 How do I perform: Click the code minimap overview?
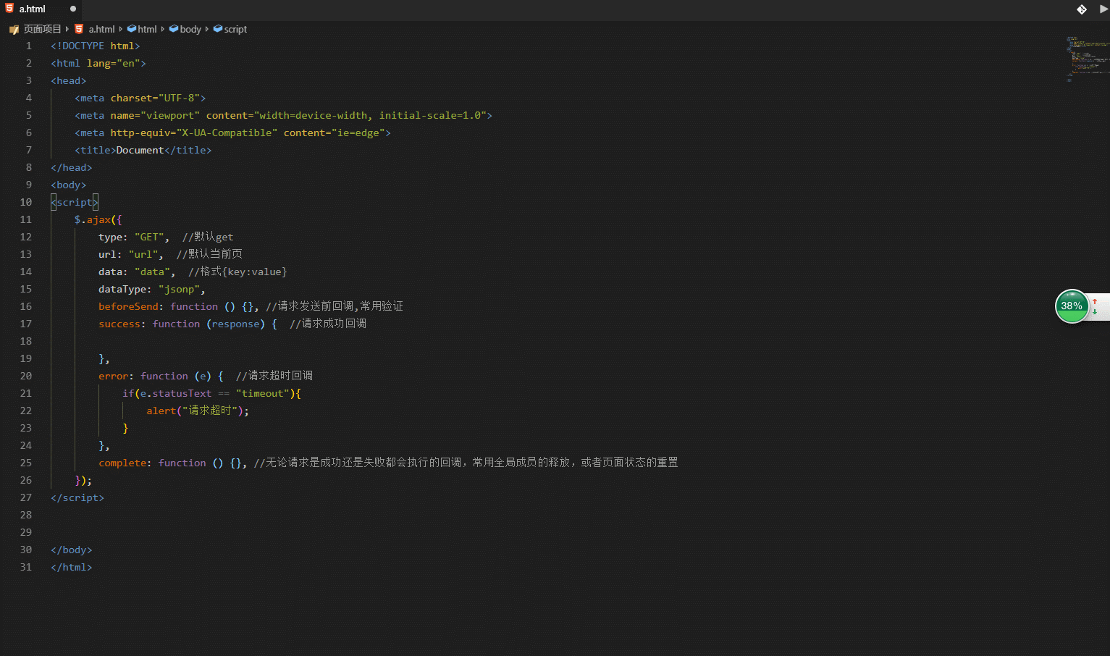[1087, 58]
